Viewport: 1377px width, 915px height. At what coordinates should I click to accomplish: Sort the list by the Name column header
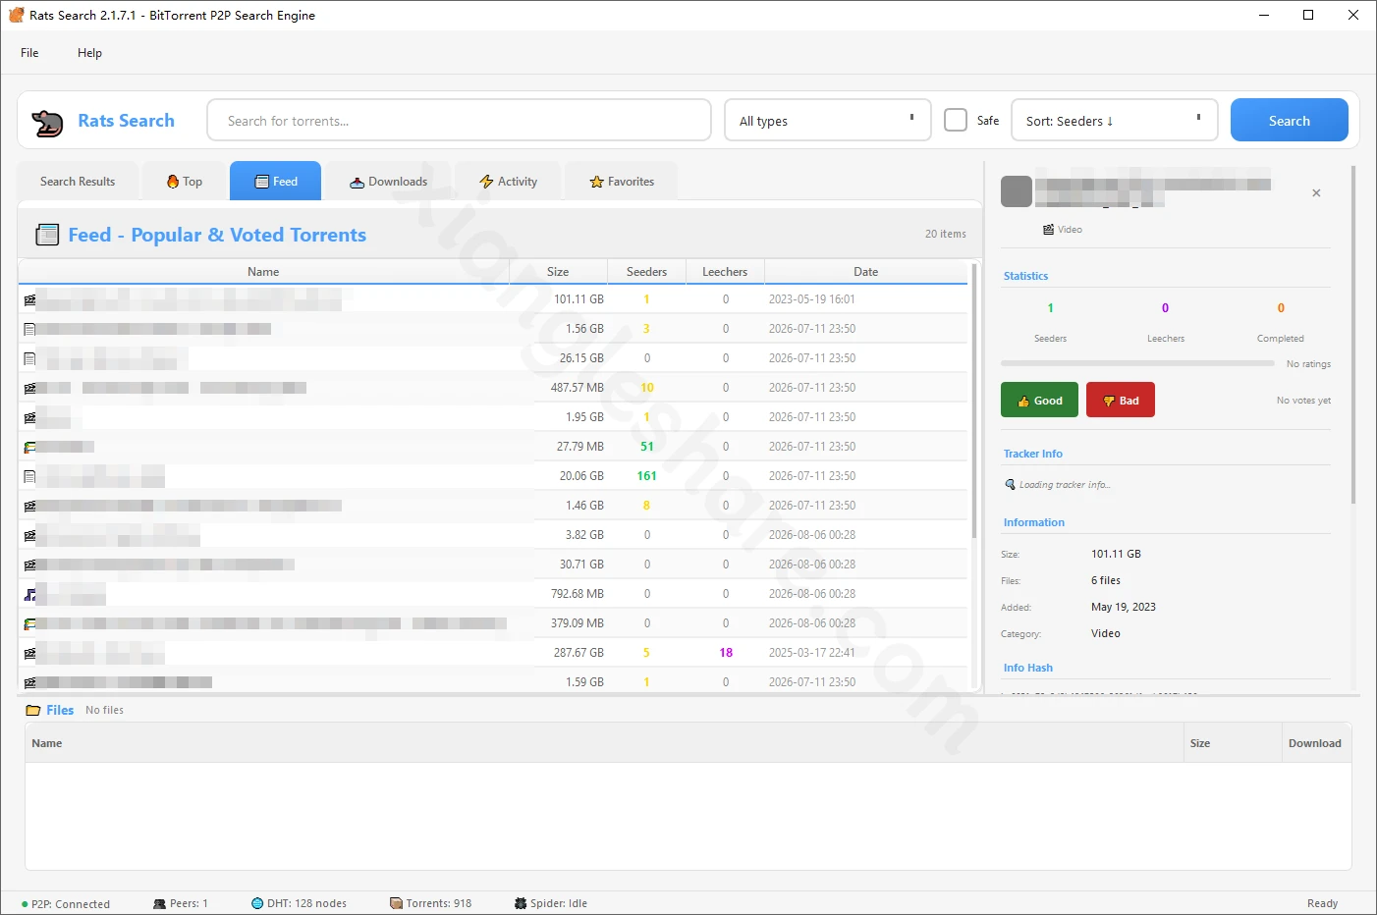263,272
